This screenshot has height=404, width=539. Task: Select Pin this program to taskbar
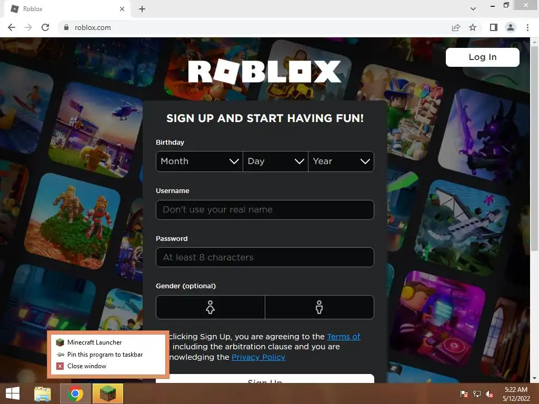(x=108, y=355)
